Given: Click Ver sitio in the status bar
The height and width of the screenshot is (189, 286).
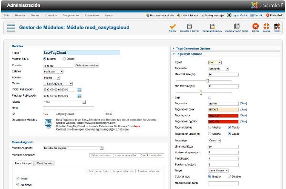Looking at the screenshot, I should click(256, 15).
